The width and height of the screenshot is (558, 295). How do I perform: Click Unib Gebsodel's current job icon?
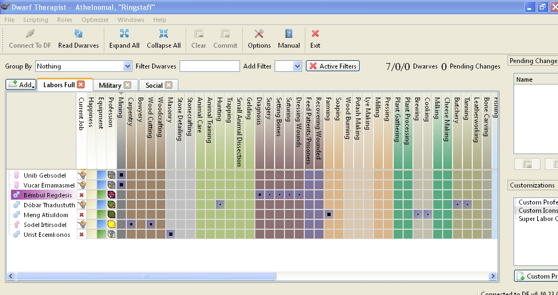pyautogui.click(x=82, y=175)
